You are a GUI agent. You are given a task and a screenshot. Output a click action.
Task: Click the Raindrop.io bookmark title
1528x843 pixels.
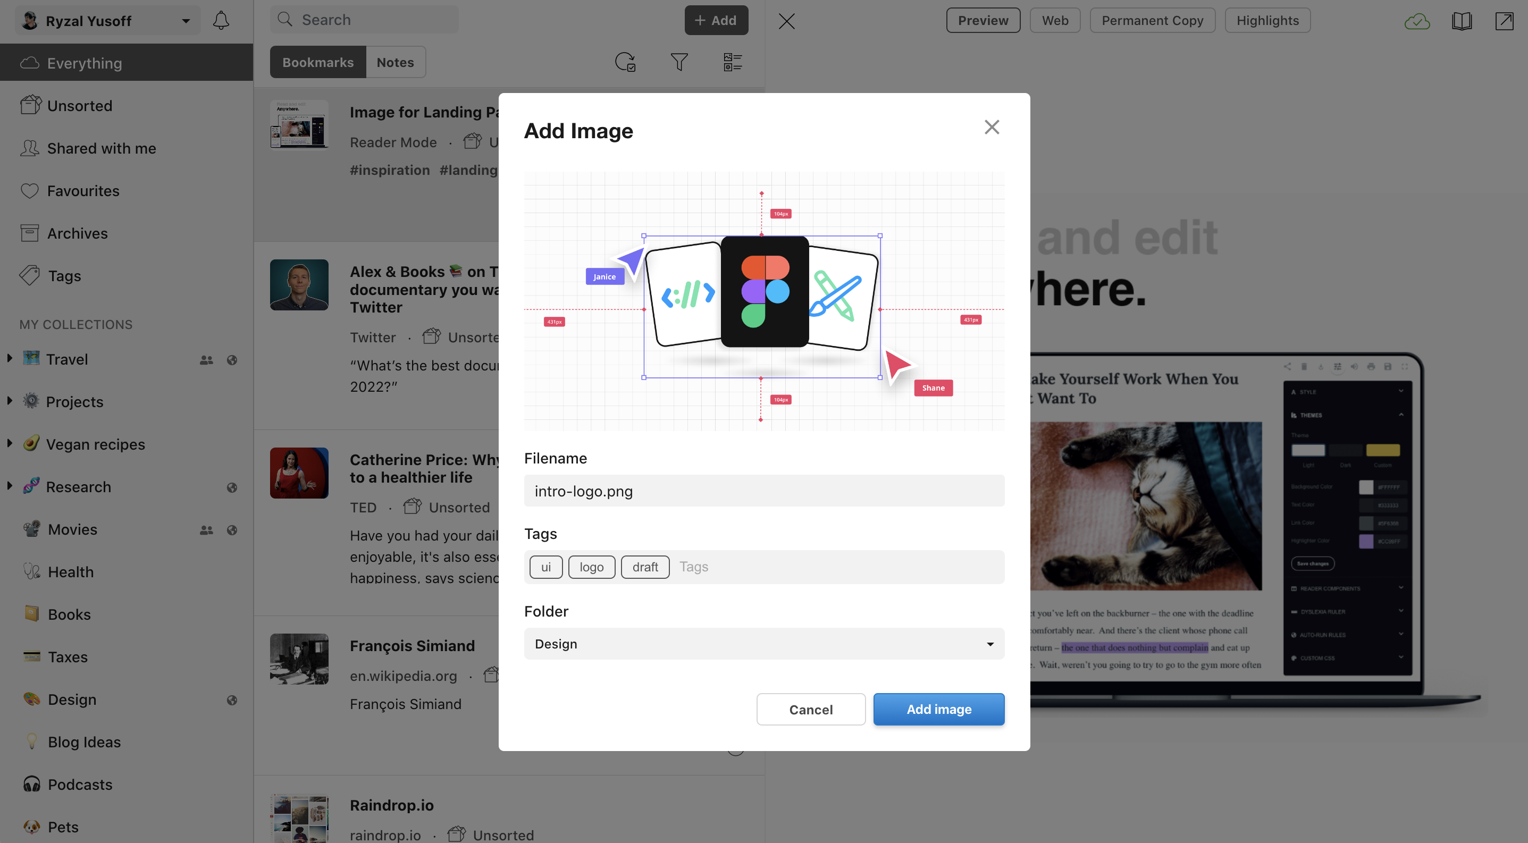click(391, 805)
